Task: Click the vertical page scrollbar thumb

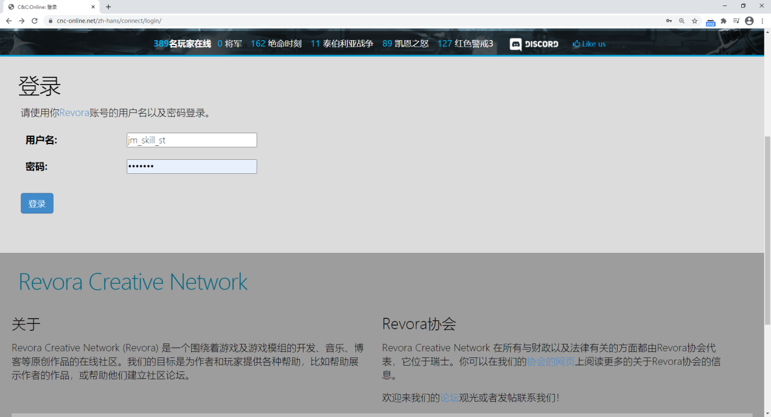Action: (x=767, y=231)
